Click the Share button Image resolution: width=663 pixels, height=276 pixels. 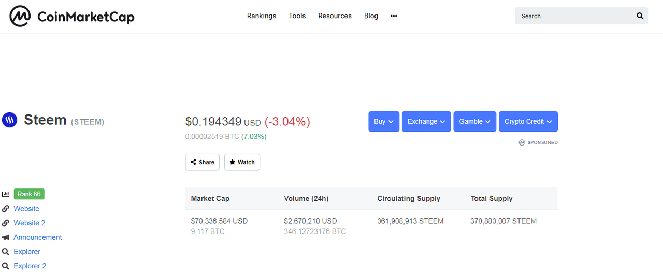pos(203,162)
